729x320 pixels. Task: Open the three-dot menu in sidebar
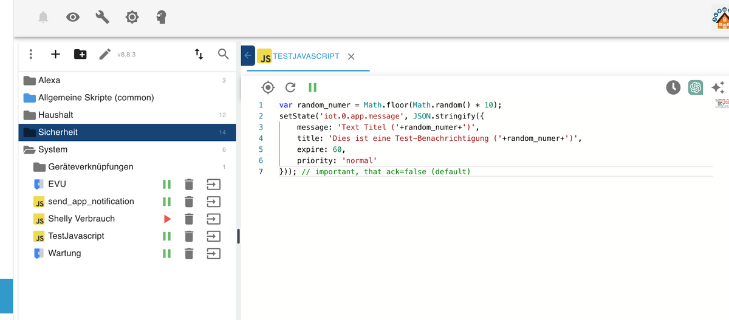point(30,54)
